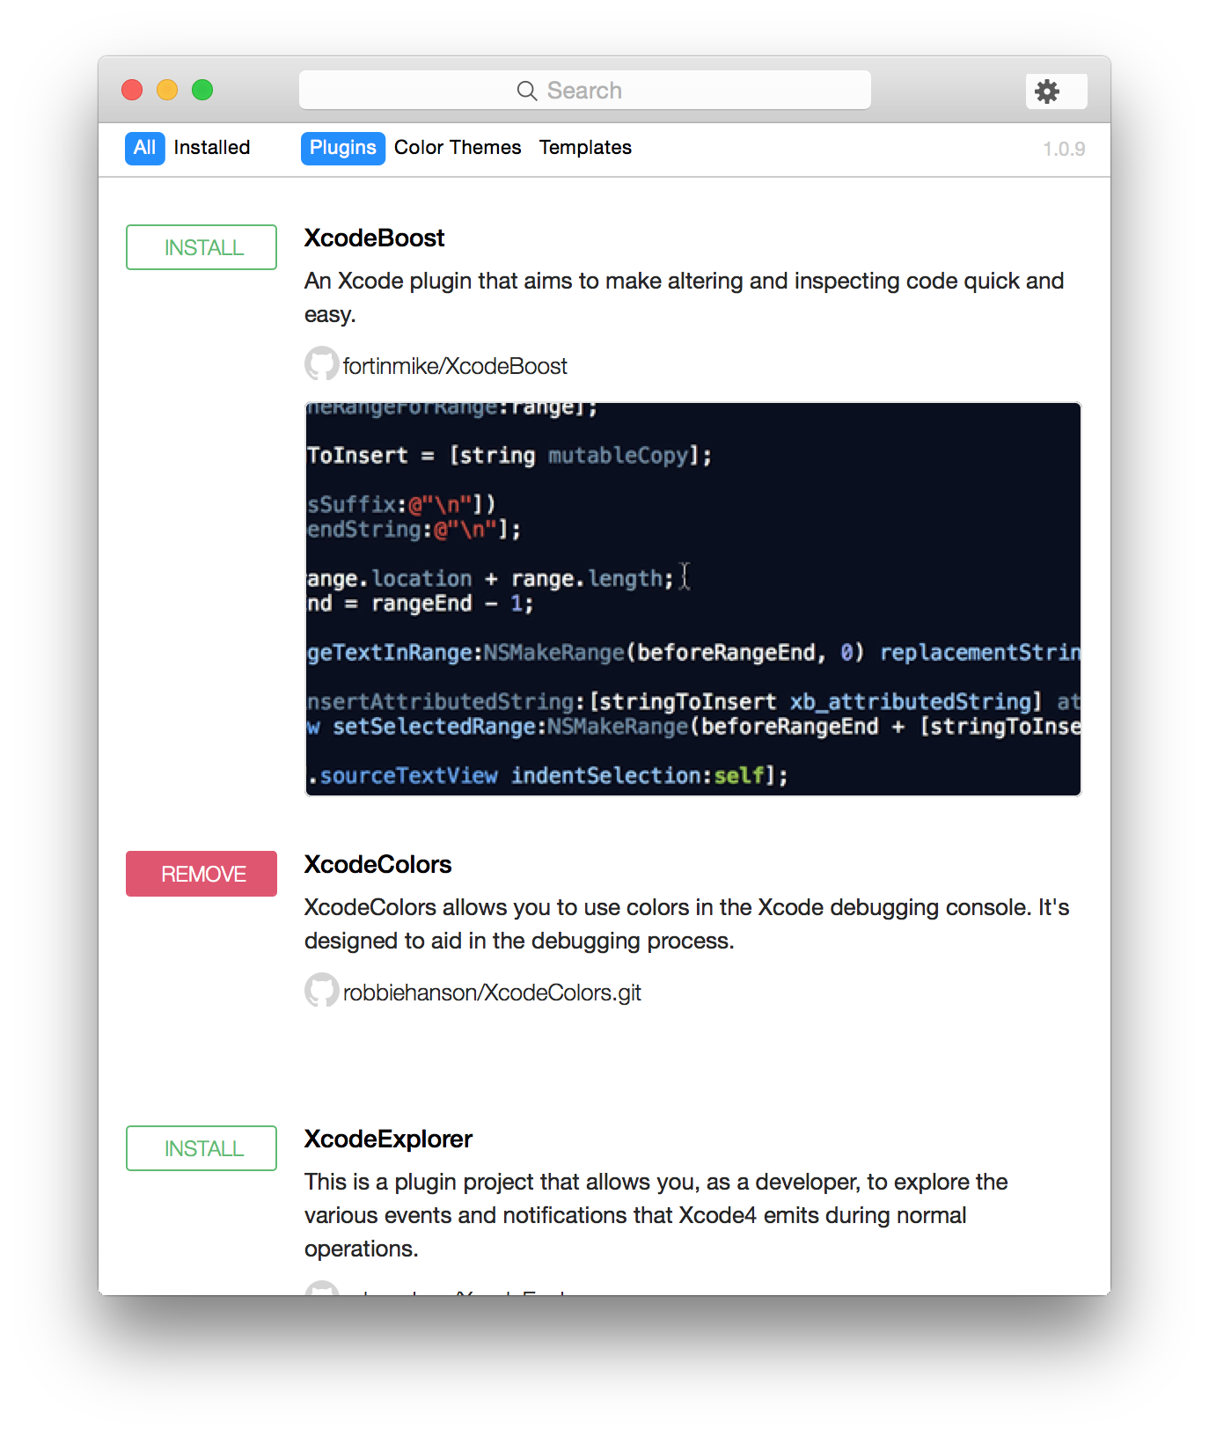Click the GitHub icon under the XcodeExplorer description
The width and height of the screenshot is (1209, 1436).
point(321,1287)
